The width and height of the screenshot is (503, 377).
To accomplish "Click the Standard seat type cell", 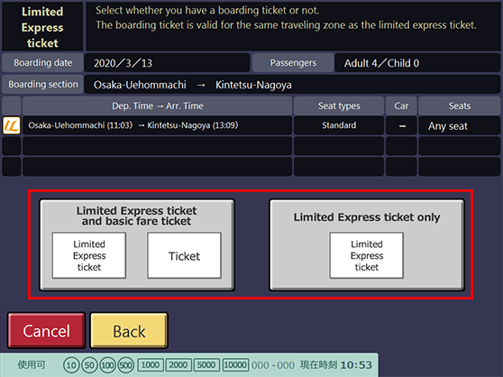I will 339,125.
